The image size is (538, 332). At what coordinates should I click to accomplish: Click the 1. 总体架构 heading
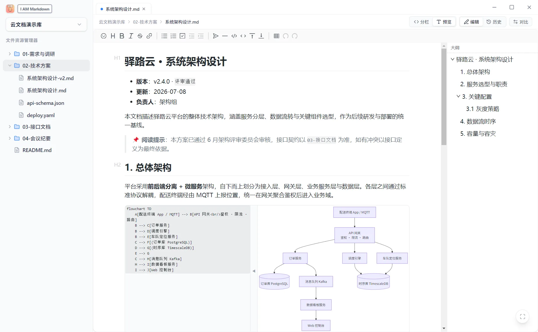(148, 167)
